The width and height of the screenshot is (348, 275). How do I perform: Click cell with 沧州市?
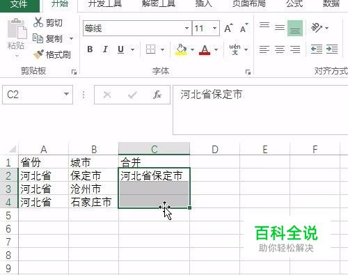(x=93, y=189)
